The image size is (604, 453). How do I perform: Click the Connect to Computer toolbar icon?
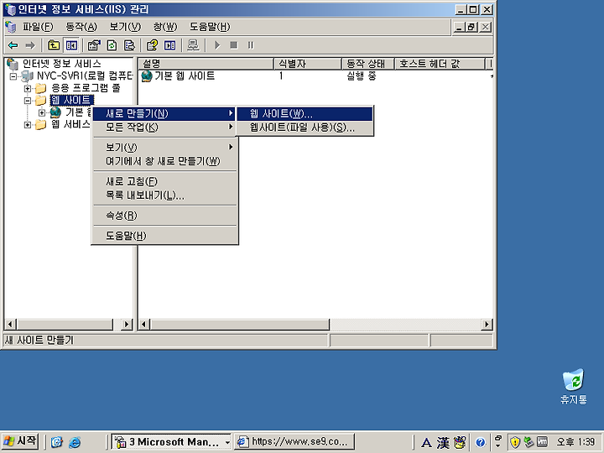click(x=193, y=45)
